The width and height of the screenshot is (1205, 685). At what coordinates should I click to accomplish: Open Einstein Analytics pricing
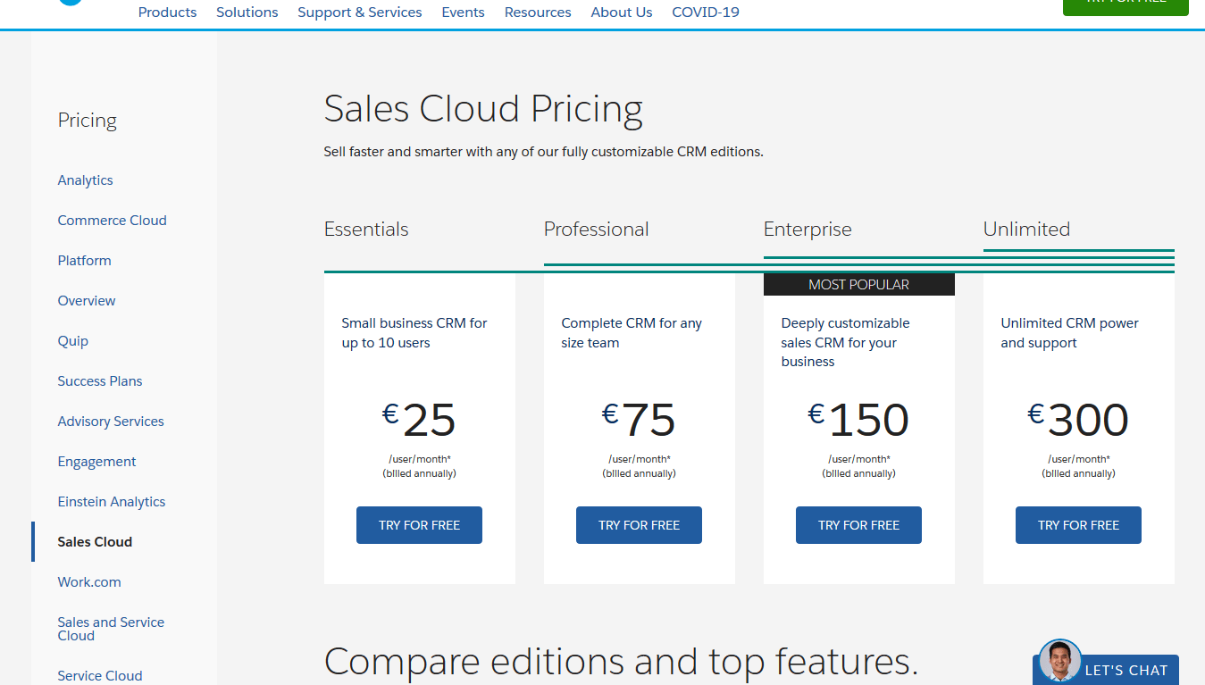[111, 501]
